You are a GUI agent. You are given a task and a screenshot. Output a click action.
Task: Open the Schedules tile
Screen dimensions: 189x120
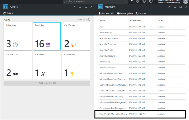(18, 36)
